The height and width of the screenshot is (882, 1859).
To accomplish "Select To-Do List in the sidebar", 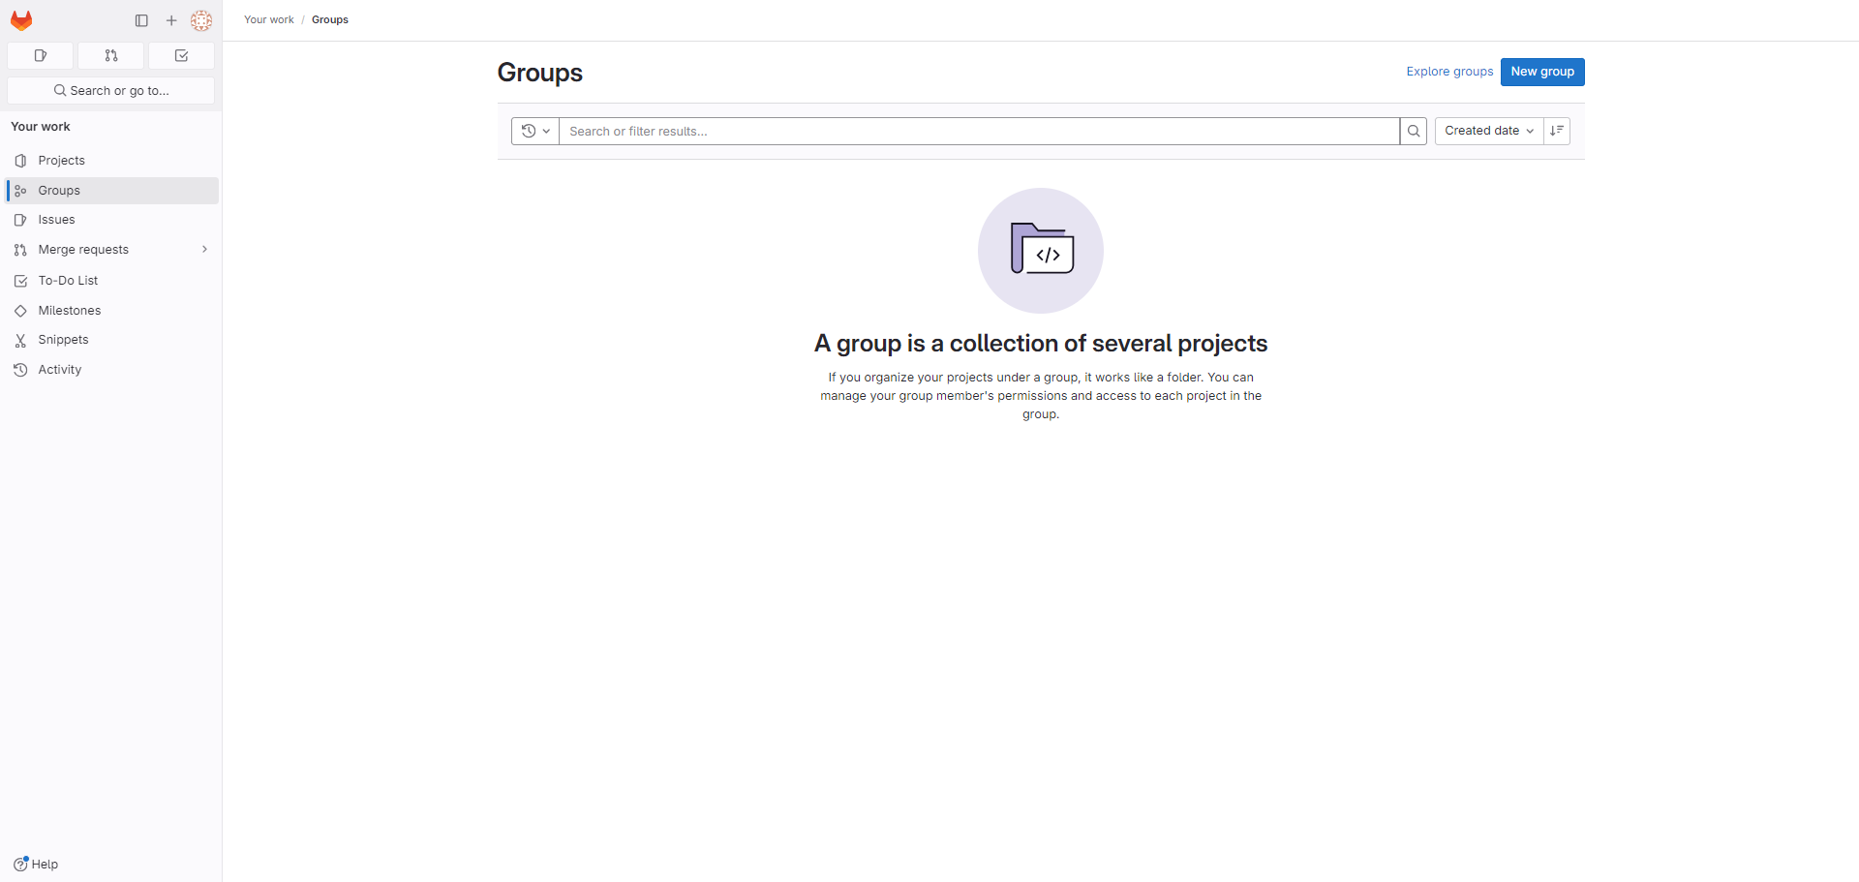I will pos(111,281).
